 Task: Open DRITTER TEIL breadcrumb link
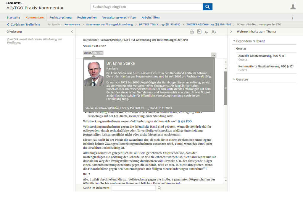[159, 25]
